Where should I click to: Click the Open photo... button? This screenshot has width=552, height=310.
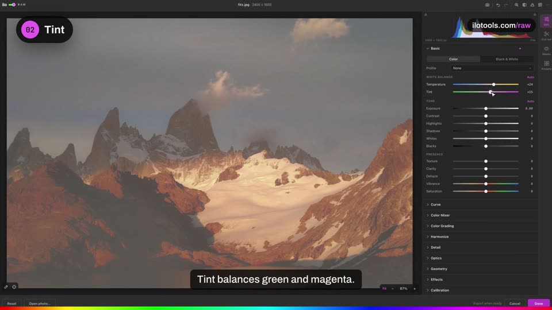tap(40, 303)
